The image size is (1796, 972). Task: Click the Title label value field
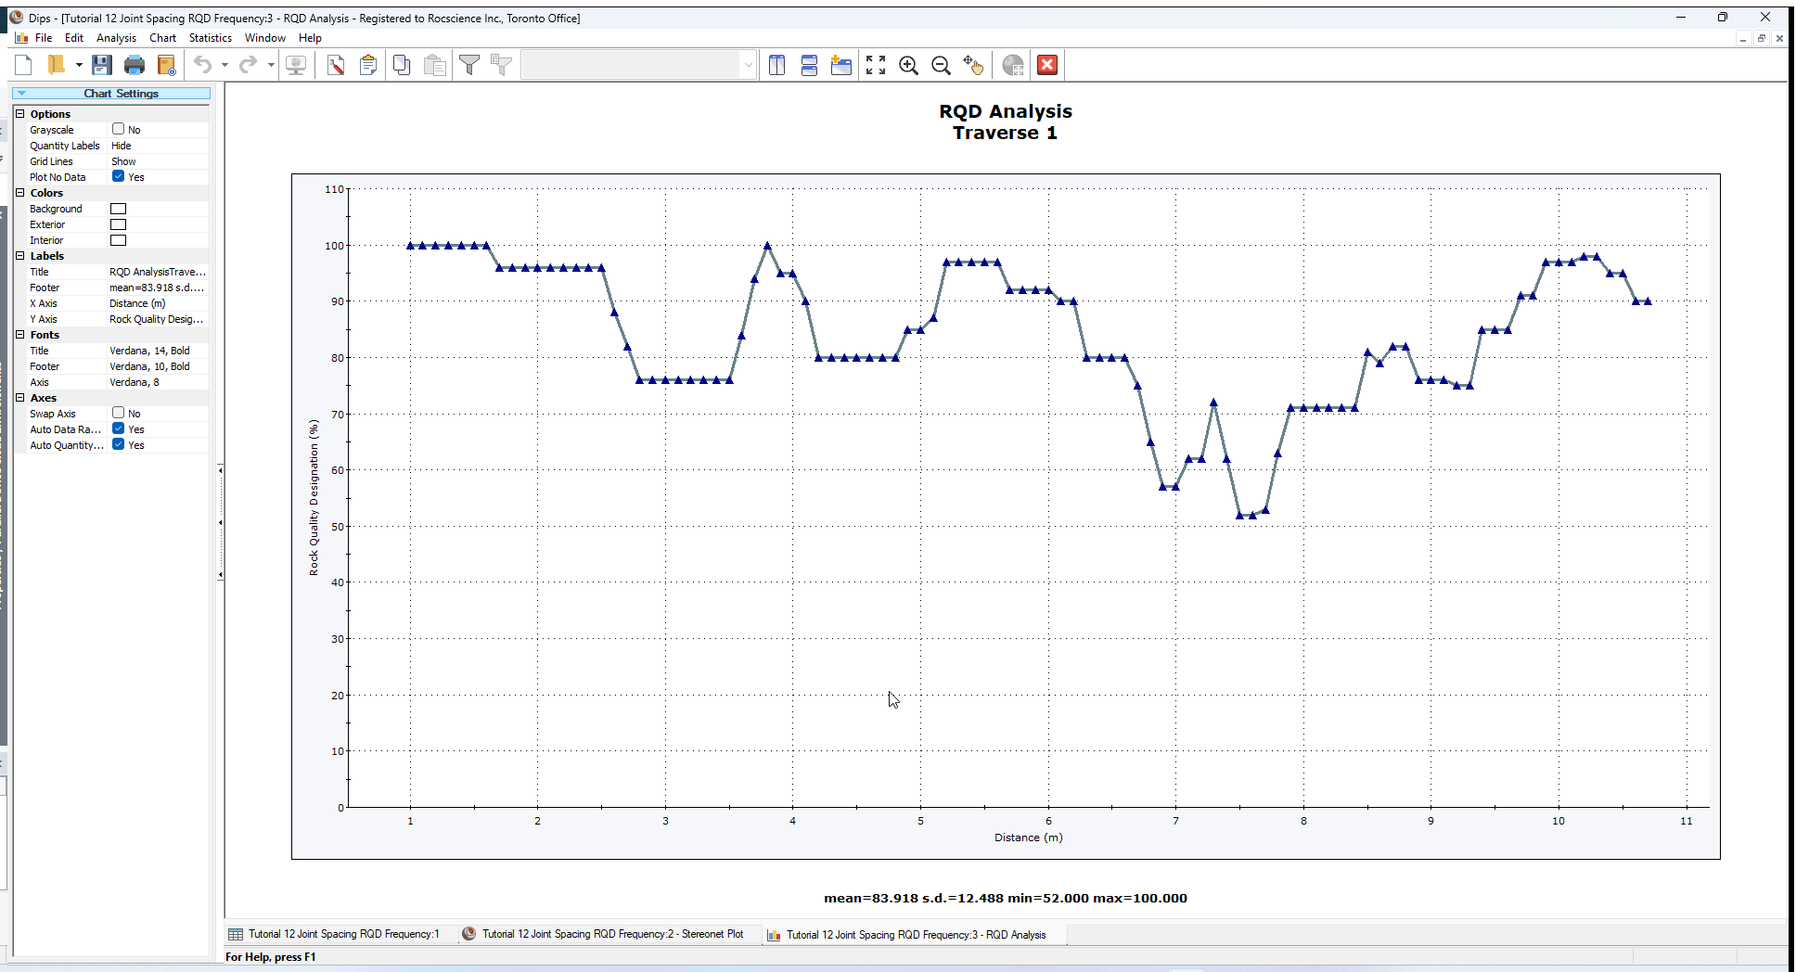(x=158, y=272)
